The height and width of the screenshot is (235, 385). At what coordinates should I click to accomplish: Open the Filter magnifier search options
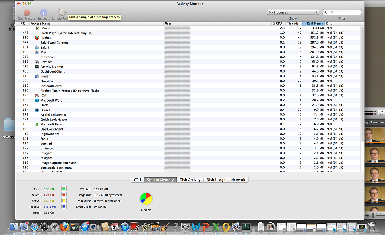tap(326, 12)
